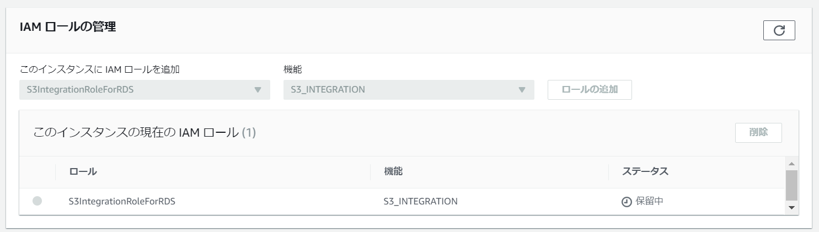Click the 保留中 status text
The width and height of the screenshot is (819, 232).
pos(650,202)
